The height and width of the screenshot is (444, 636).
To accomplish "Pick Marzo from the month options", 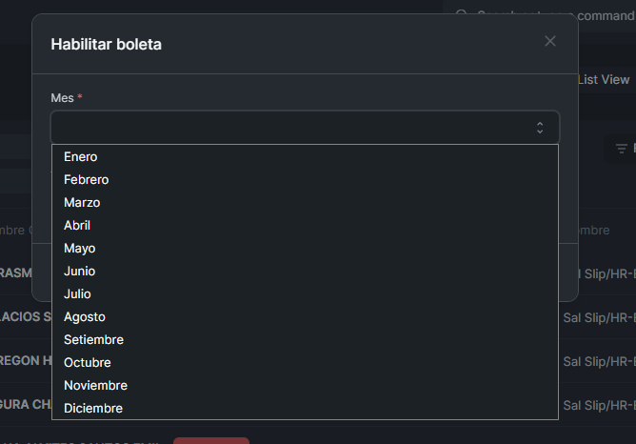I will pyautogui.click(x=82, y=203).
